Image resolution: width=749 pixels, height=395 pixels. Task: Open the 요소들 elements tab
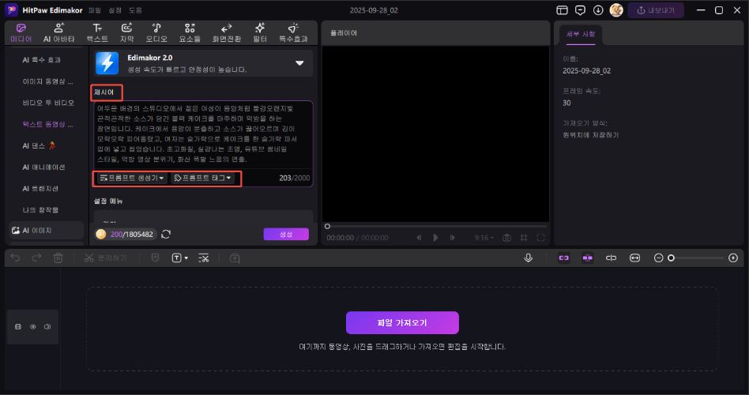[190, 33]
